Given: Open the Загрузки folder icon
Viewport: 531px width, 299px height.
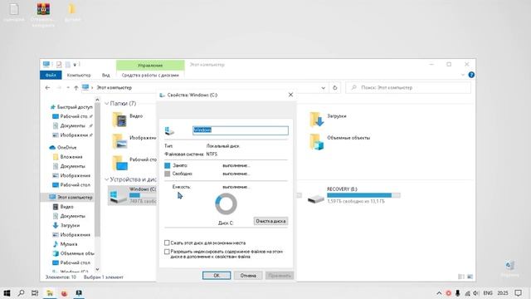Looking at the screenshot, I should 317,120.
